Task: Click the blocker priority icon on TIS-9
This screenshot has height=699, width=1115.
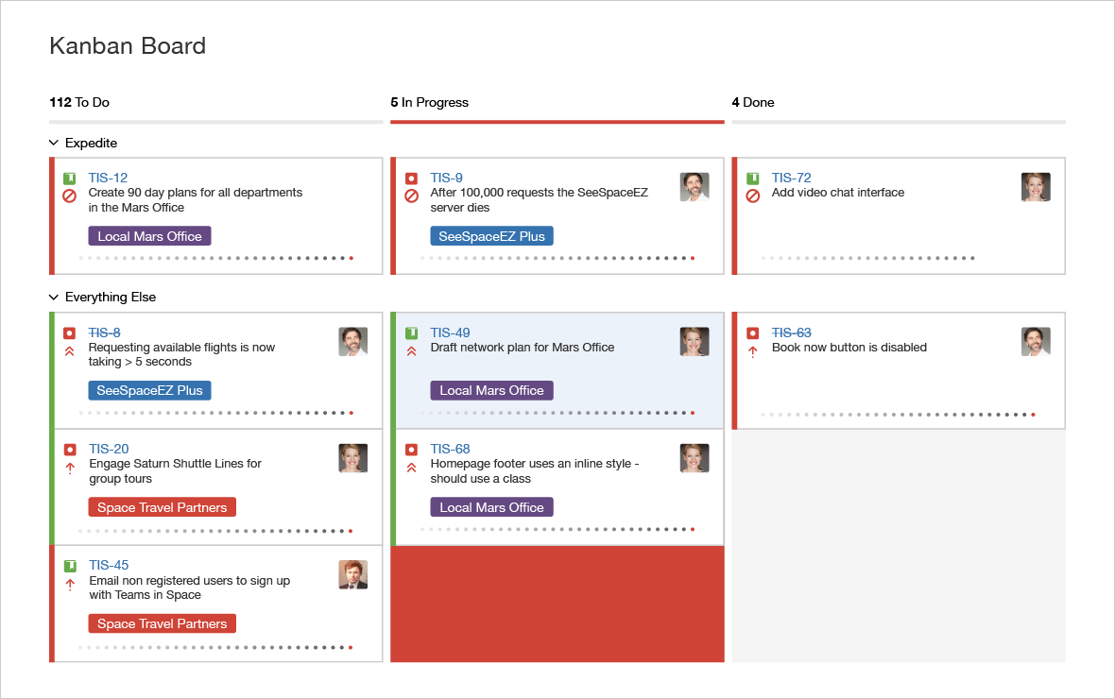Action: (411, 196)
